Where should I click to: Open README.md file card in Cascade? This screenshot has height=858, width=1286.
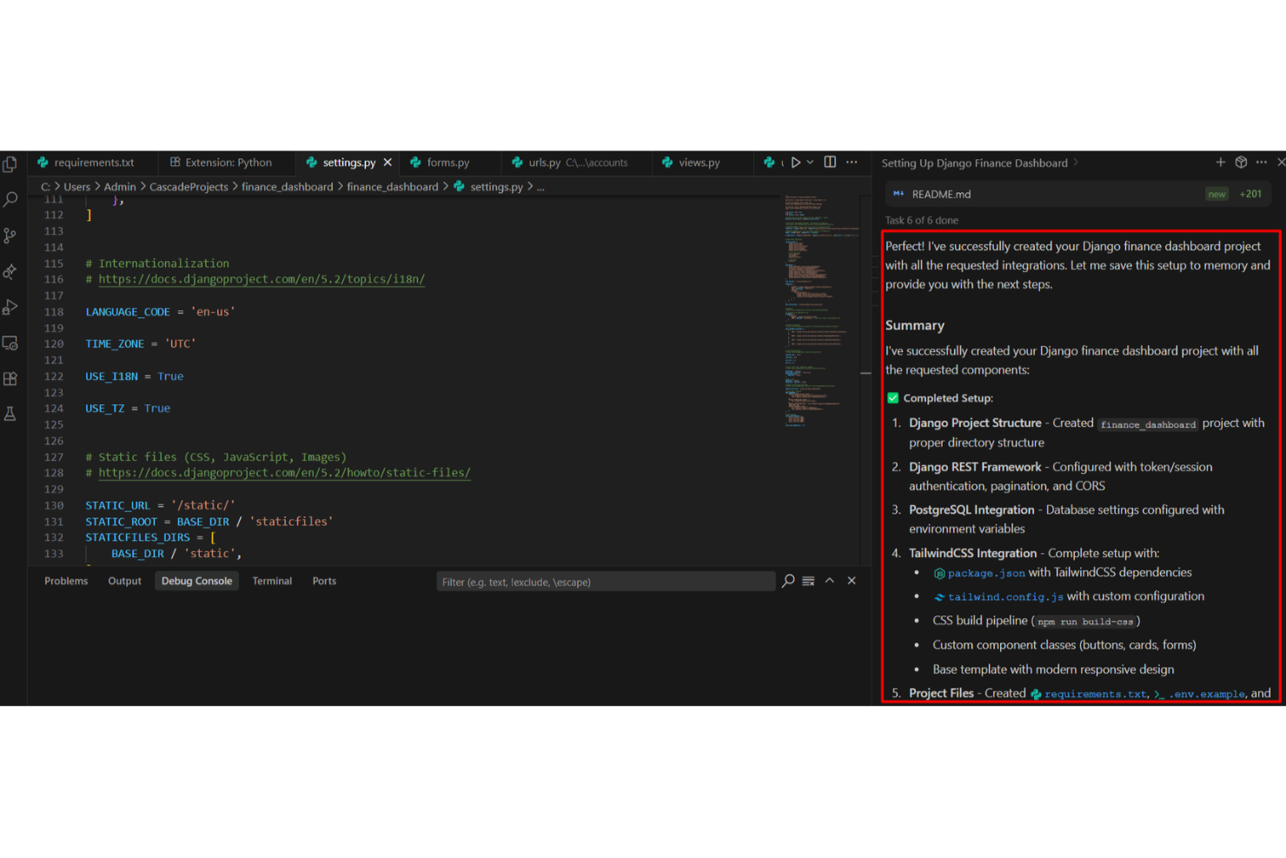pyautogui.click(x=1077, y=194)
